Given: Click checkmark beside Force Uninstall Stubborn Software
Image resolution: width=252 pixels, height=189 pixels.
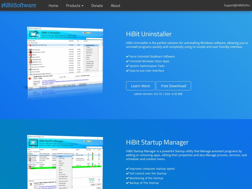Looking at the screenshot, I should [x=128, y=56].
